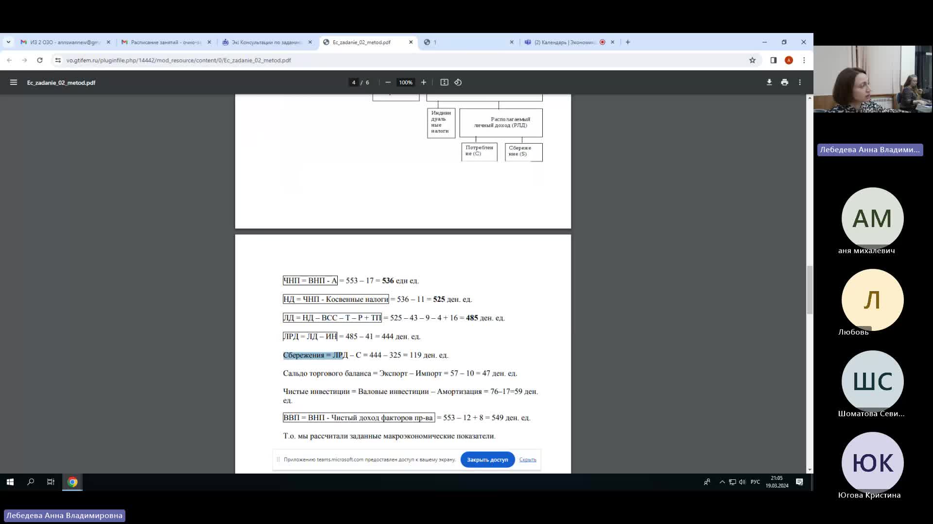
Task: Open the notification center icon
Action: (x=799, y=482)
